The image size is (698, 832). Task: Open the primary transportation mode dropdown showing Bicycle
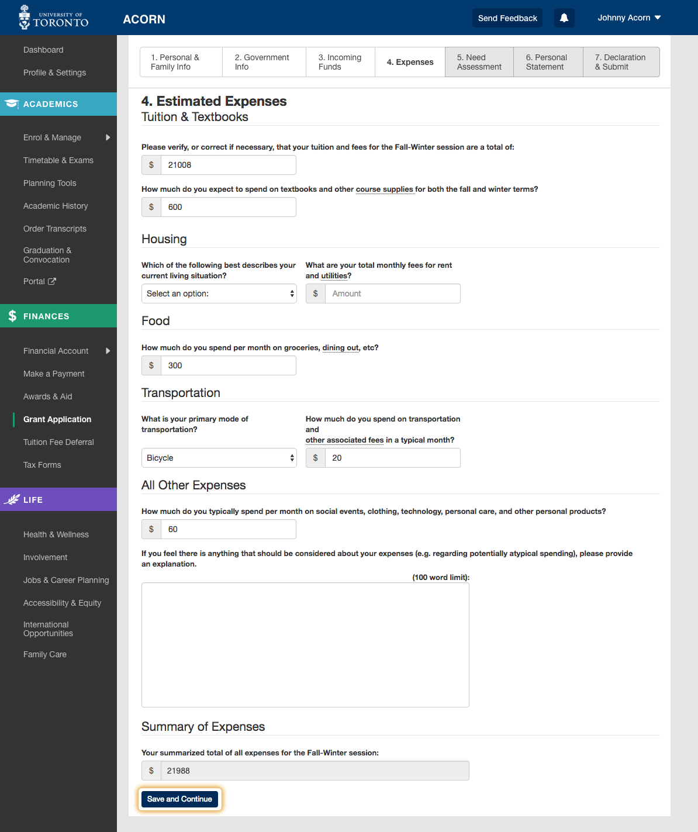tap(219, 458)
